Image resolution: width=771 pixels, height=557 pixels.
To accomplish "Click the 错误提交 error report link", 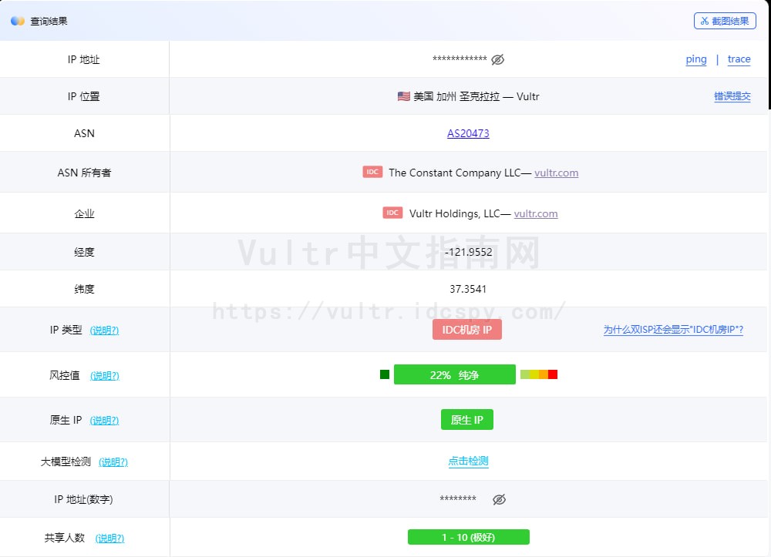I will [x=732, y=96].
